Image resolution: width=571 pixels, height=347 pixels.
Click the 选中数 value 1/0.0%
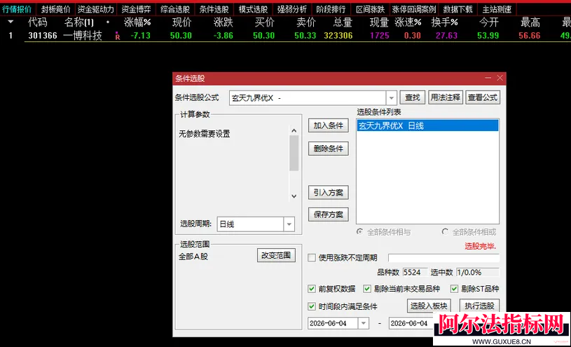coord(477,272)
